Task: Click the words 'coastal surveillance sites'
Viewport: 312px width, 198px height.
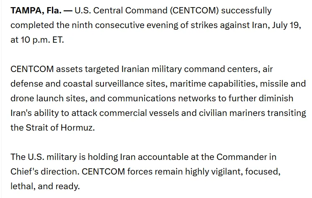Action: click(114, 84)
